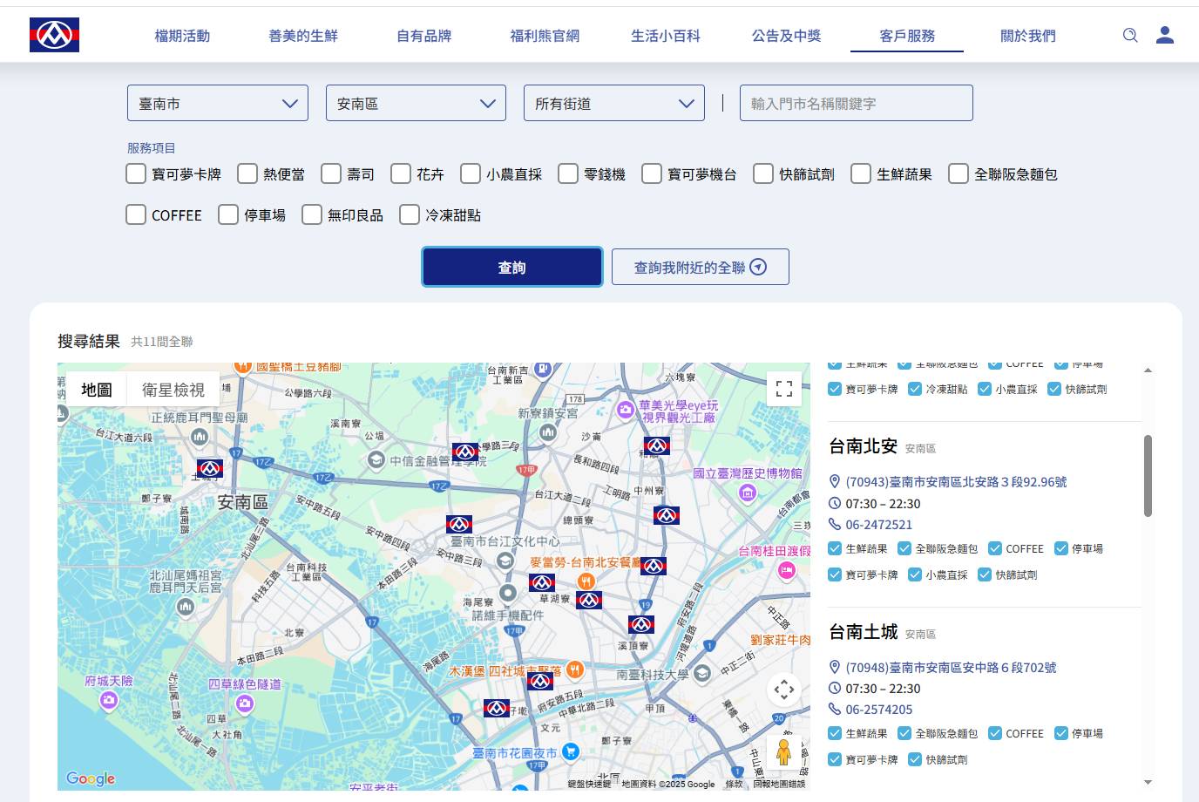The height and width of the screenshot is (802, 1199).
Task: Click the 查詢 search button
Action: [512, 267]
